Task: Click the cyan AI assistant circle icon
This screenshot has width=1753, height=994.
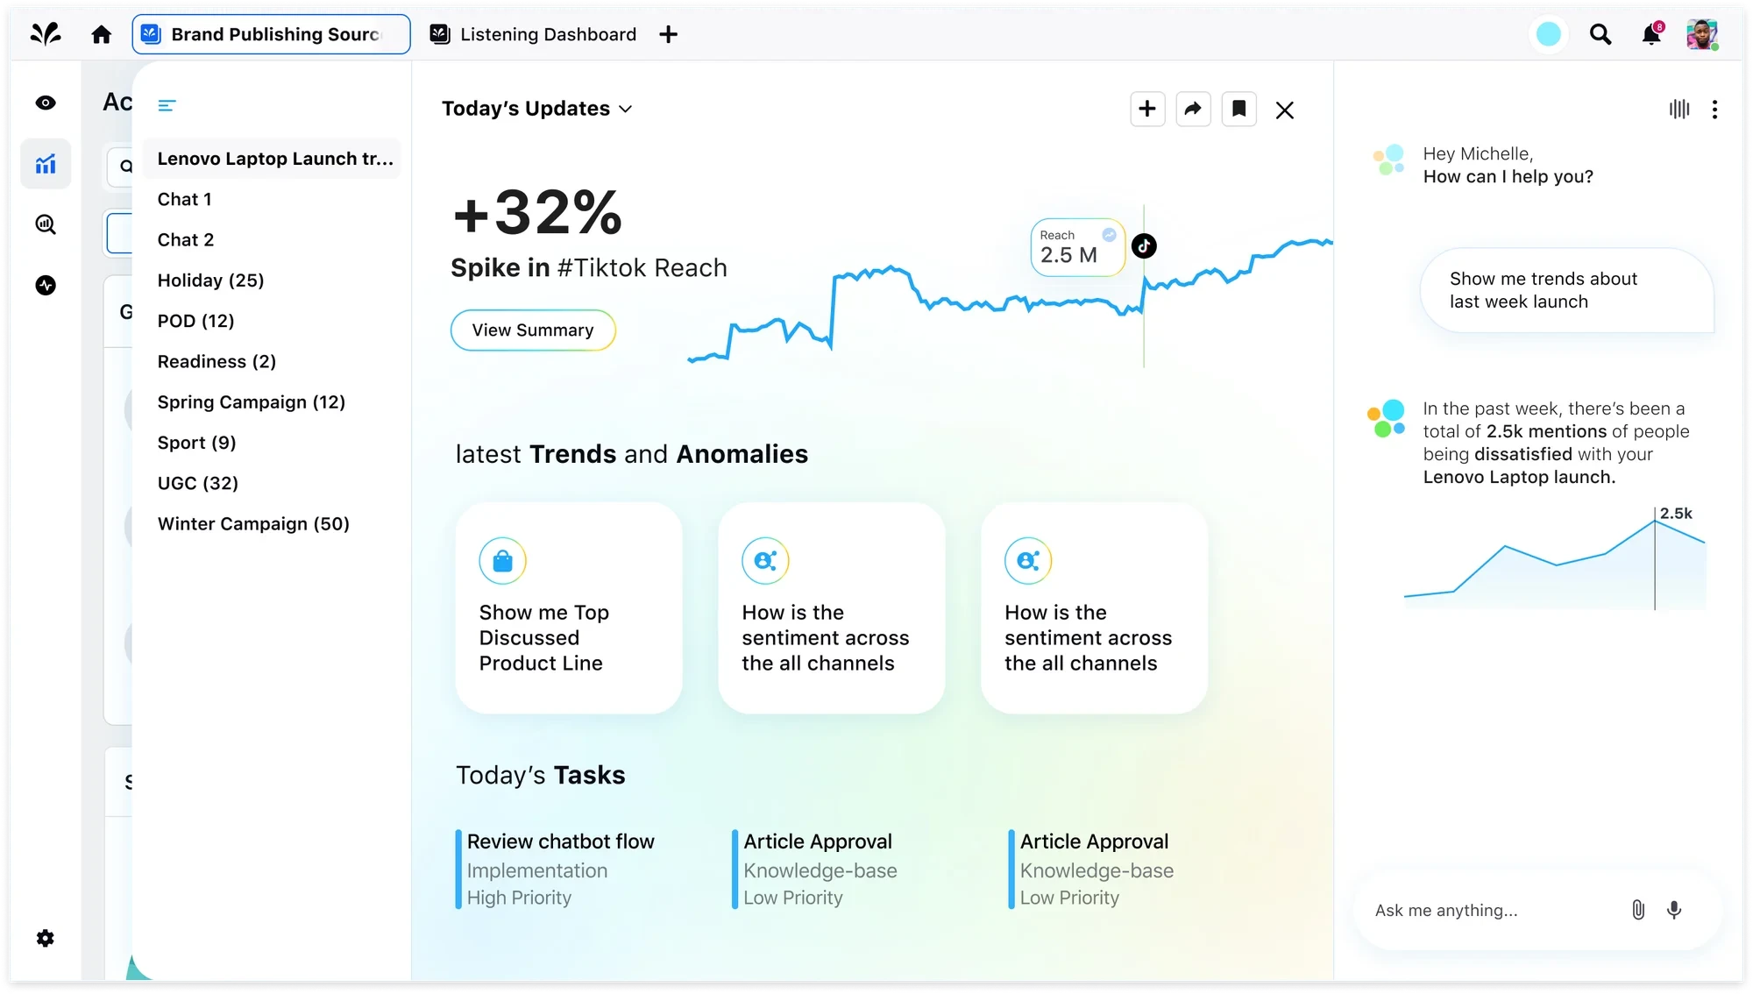Action: pyautogui.click(x=1549, y=34)
